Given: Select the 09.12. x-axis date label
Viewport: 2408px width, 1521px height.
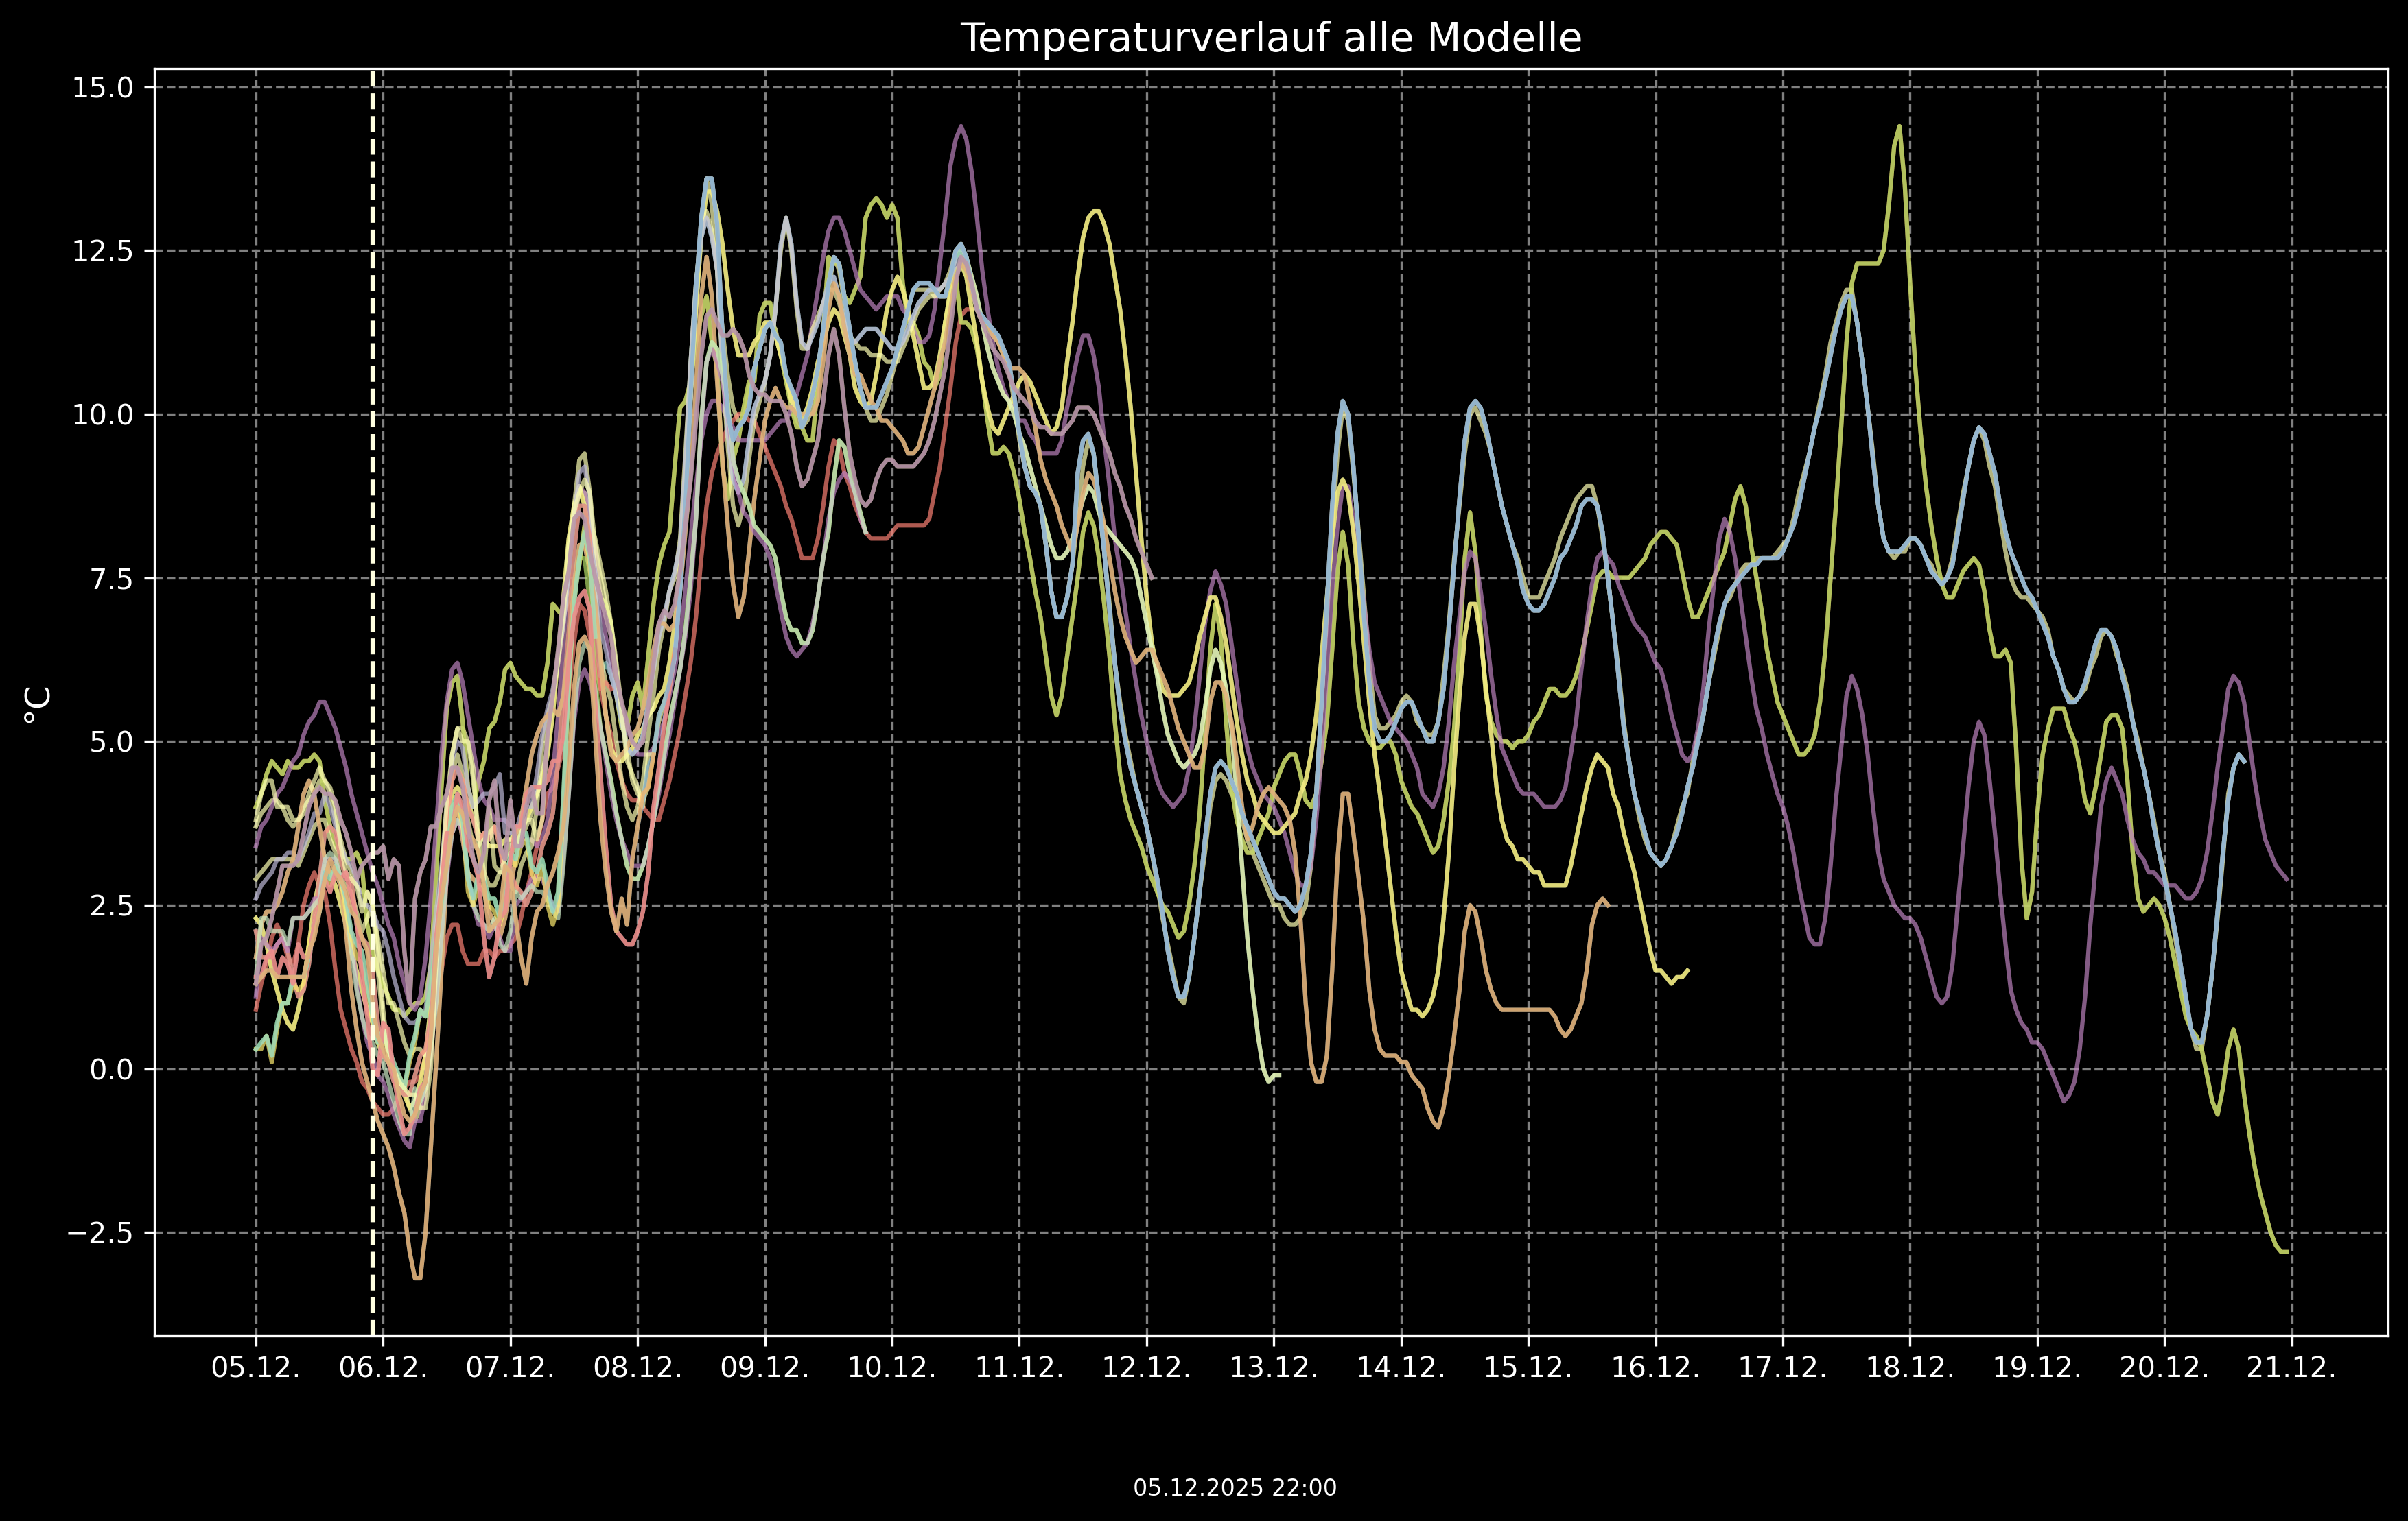Looking at the screenshot, I should [765, 1368].
